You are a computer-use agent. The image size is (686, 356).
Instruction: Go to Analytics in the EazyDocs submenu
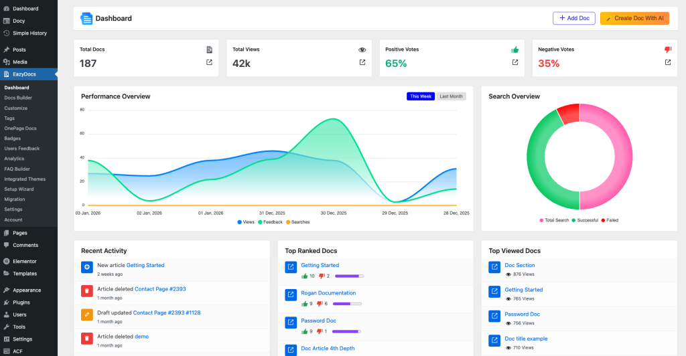pos(14,159)
